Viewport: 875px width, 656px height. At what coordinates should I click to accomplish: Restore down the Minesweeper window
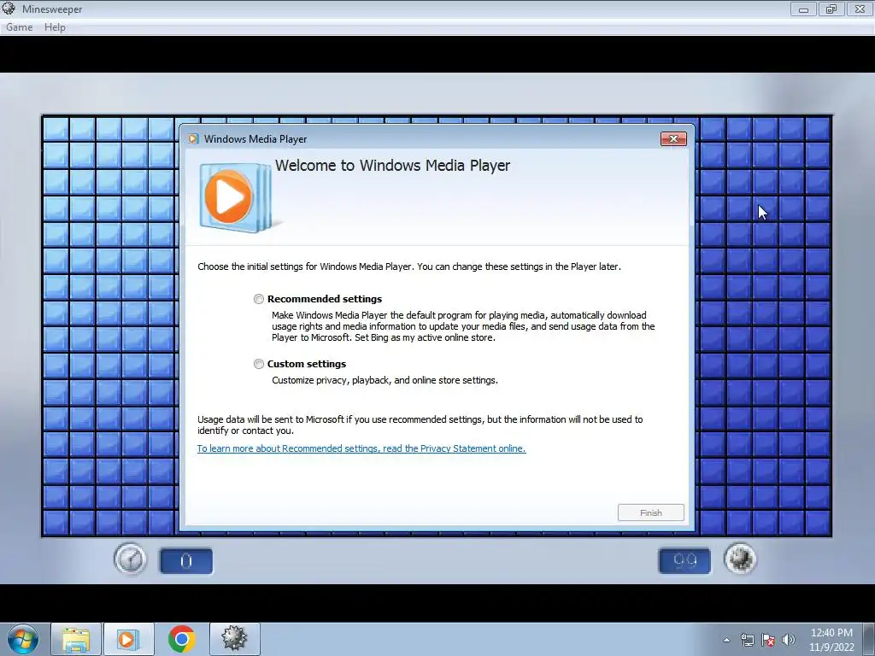click(831, 9)
